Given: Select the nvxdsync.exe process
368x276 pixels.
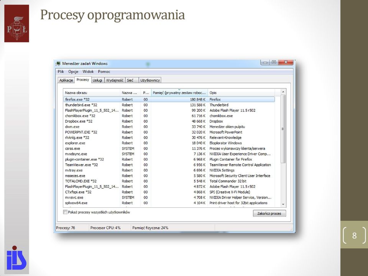Looking at the screenshot, I should point(169,154).
